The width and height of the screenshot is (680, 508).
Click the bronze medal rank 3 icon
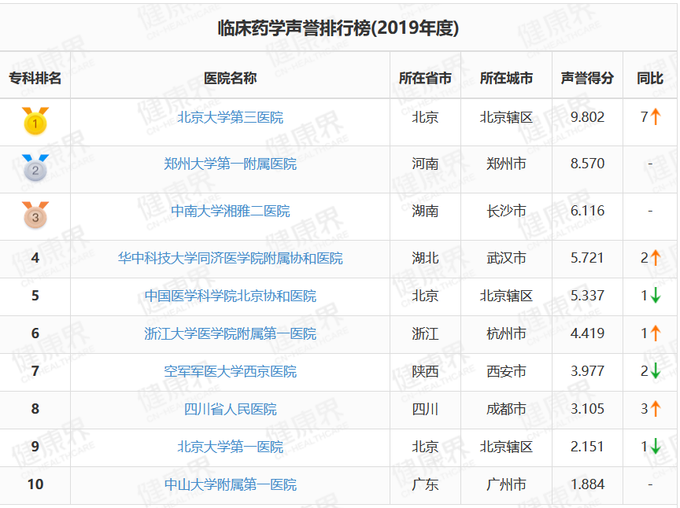click(x=35, y=215)
